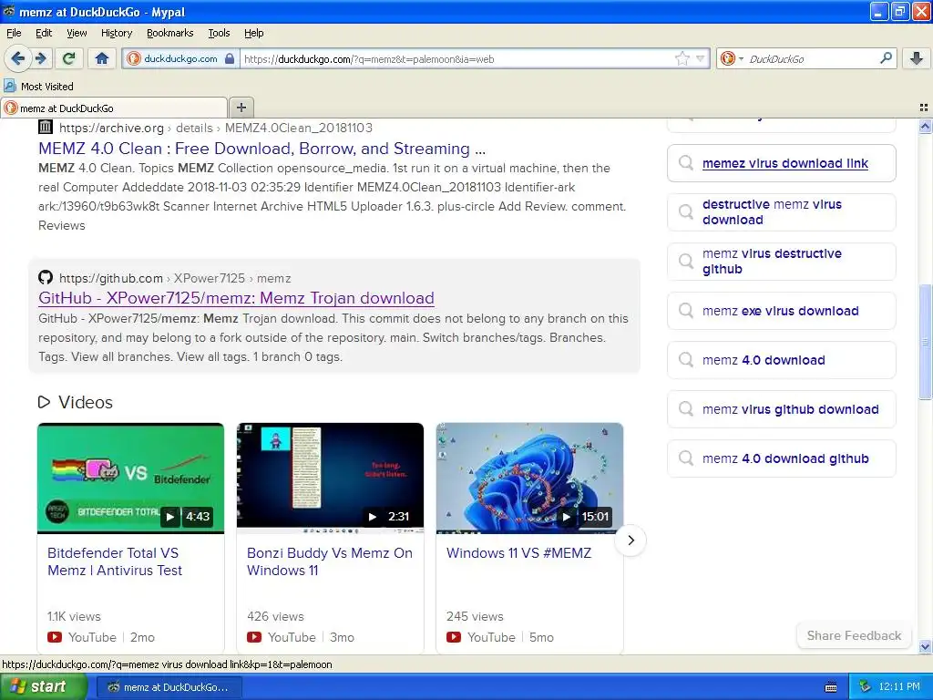The image size is (933, 700).
Task: Play the Windows 11 VS #MEMZ thumbnail
Action: click(529, 478)
